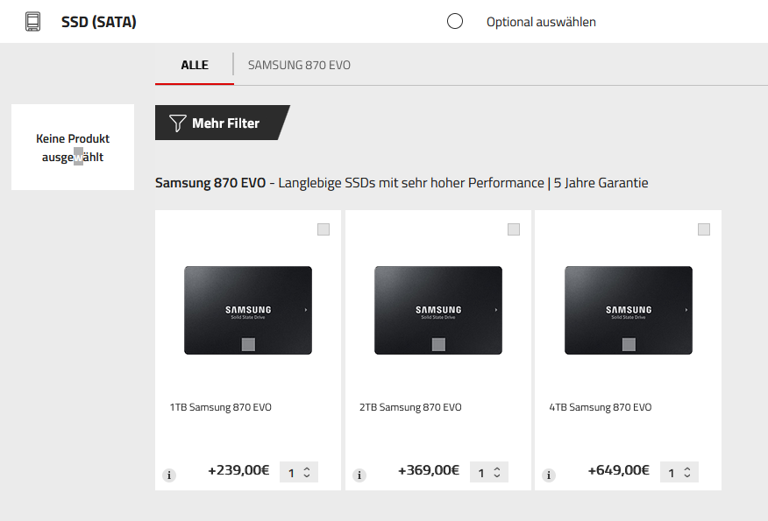Adjust quantity stepper for 2TB SSD

pos(489,472)
